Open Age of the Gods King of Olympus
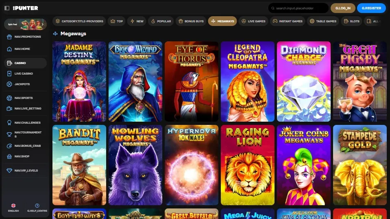The height and width of the screenshot is (219, 390). pos(304,214)
